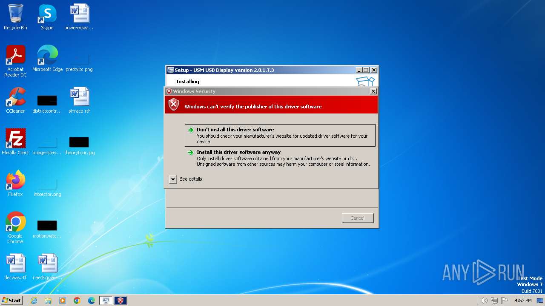Open File Explorer from the taskbar

click(48, 300)
